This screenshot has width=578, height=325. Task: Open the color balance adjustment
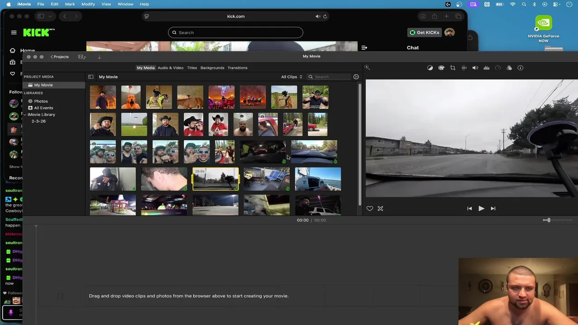click(x=430, y=68)
